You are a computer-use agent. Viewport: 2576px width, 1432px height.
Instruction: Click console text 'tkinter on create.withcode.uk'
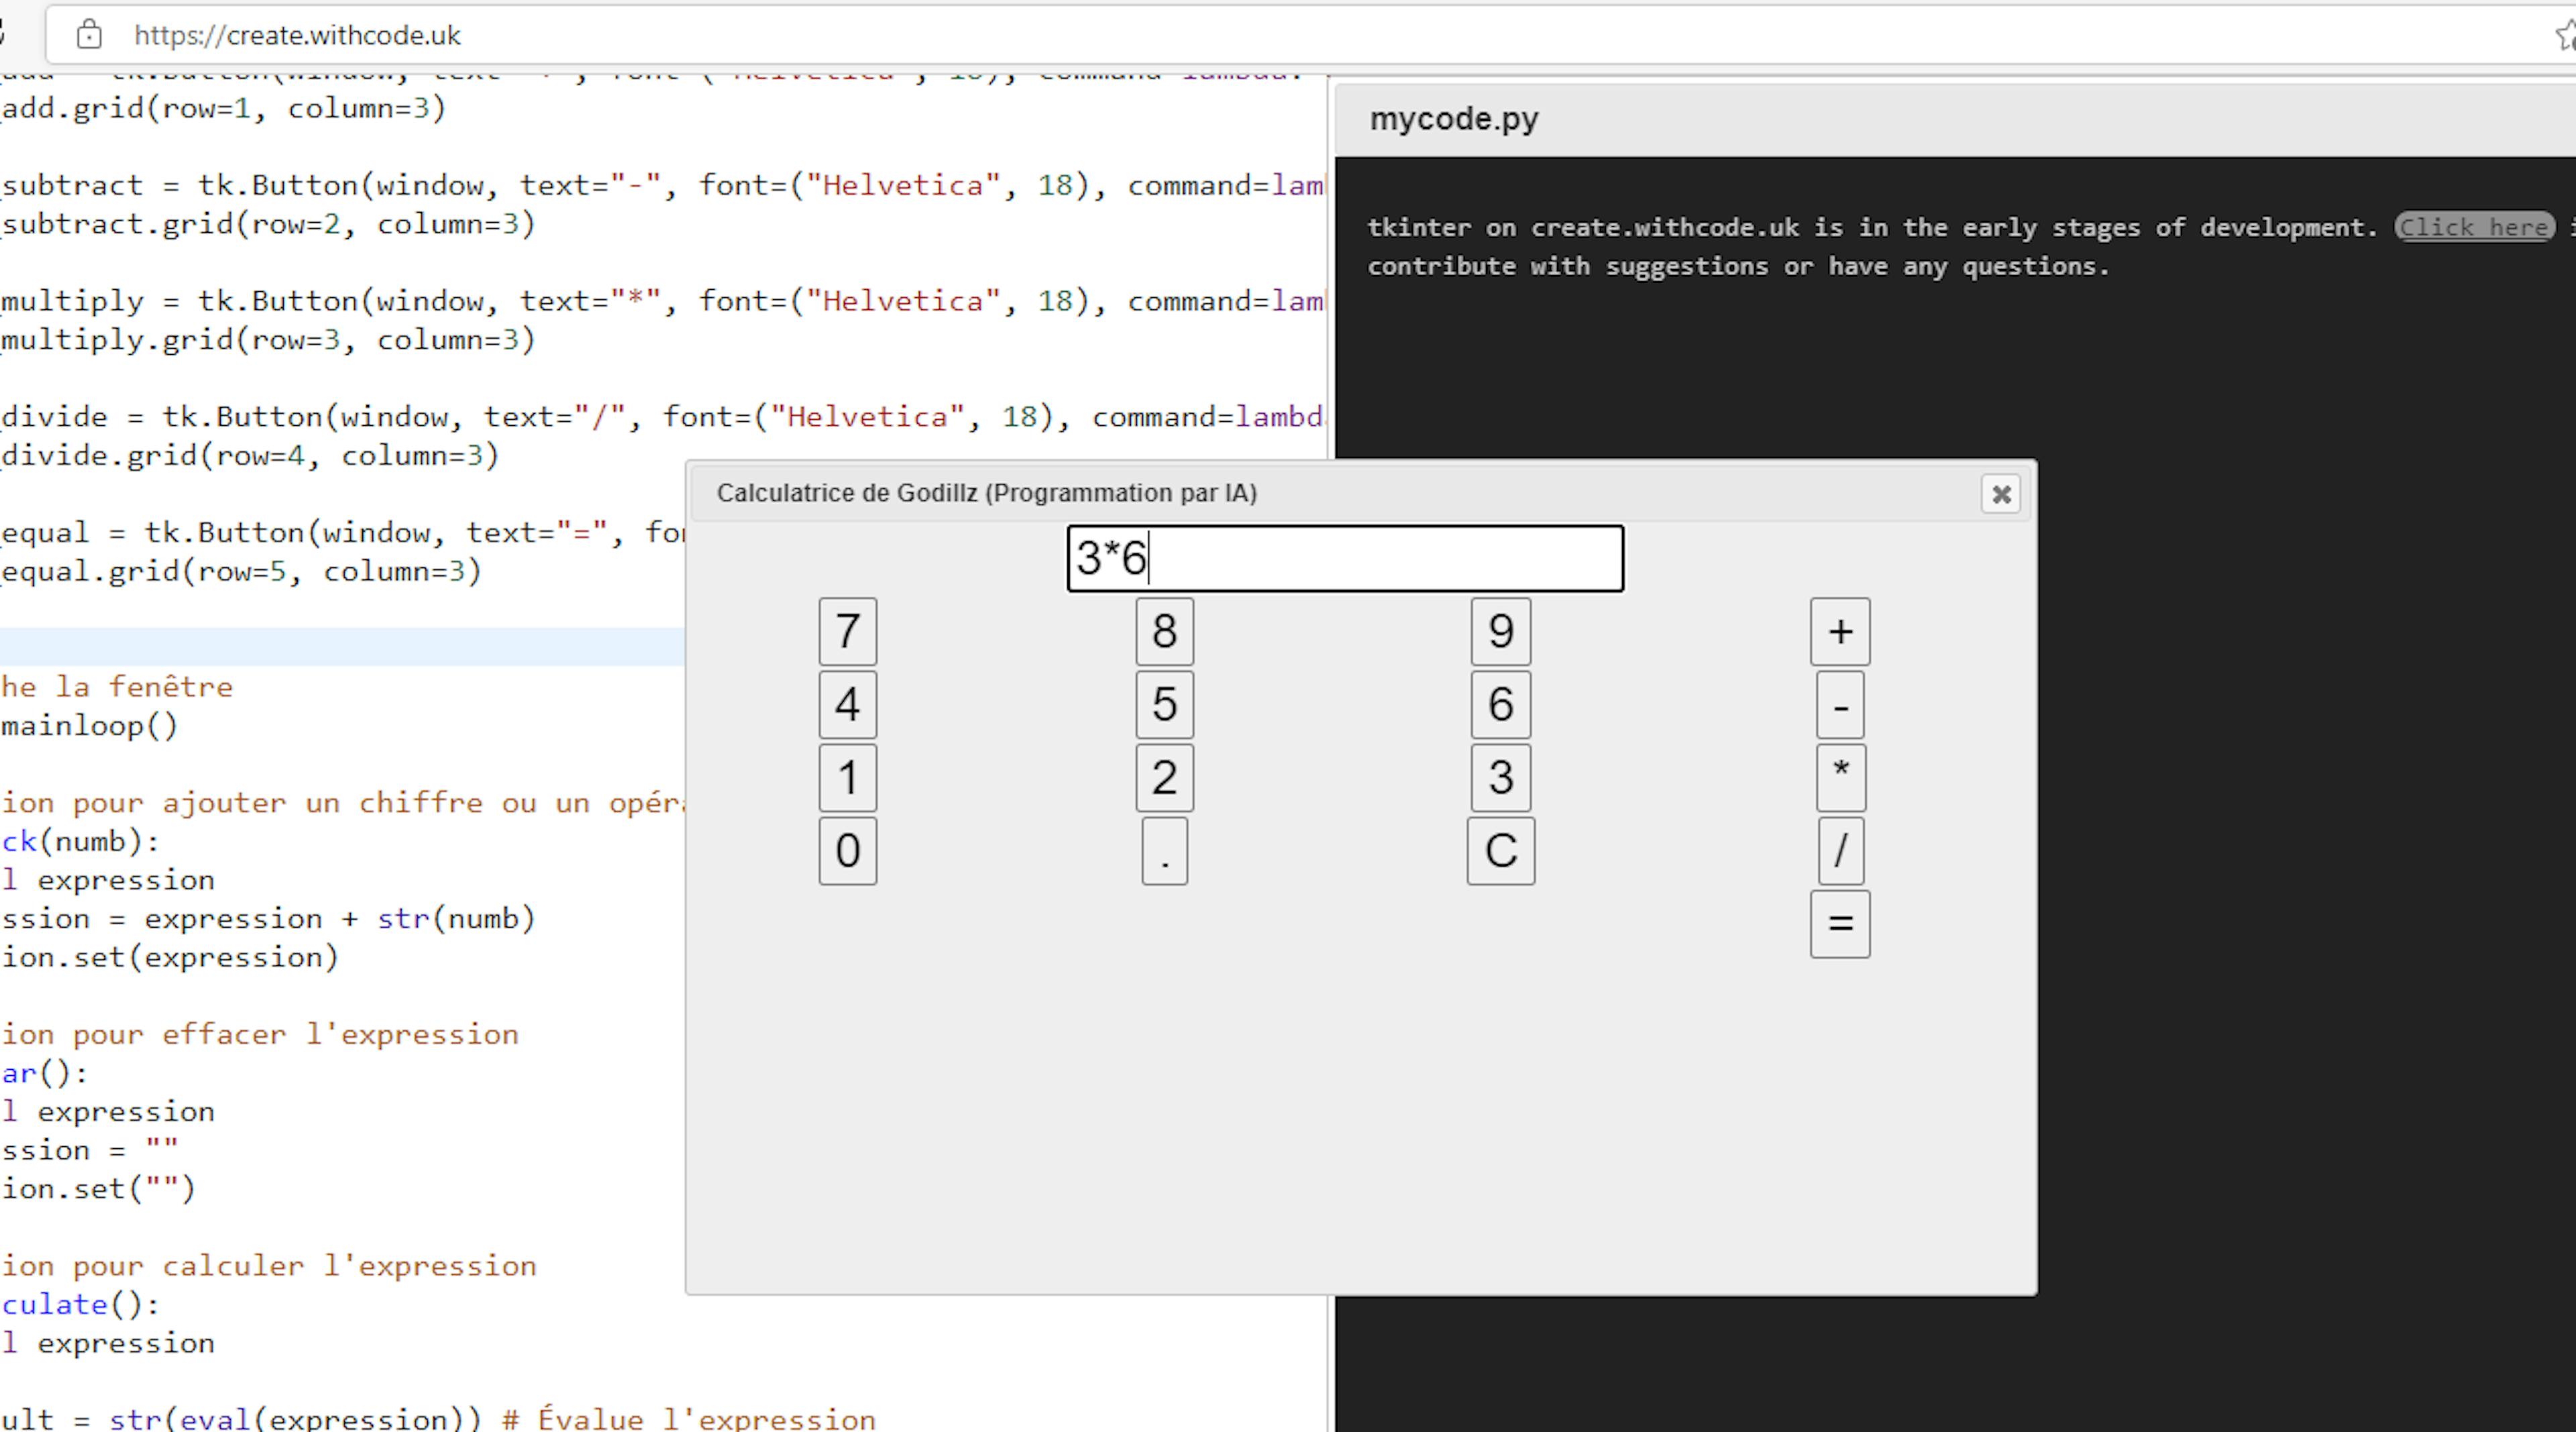click(1583, 228)
